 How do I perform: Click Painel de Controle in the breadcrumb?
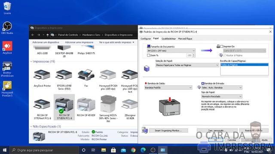[68, 35]
